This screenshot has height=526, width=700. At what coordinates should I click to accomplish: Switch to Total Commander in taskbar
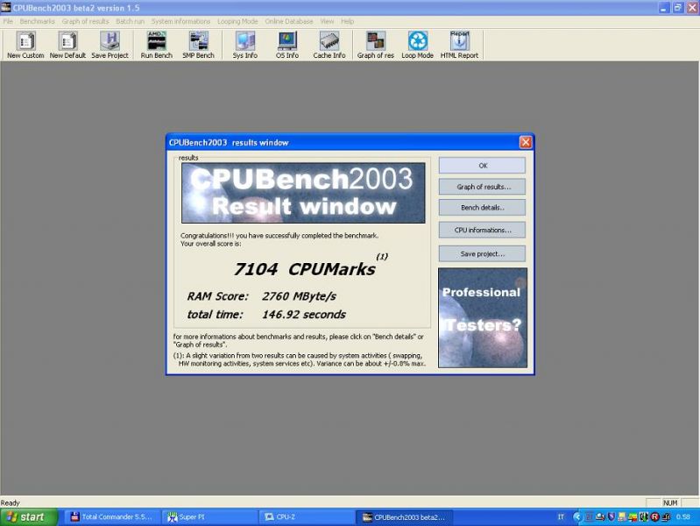(x=111, y=517)
